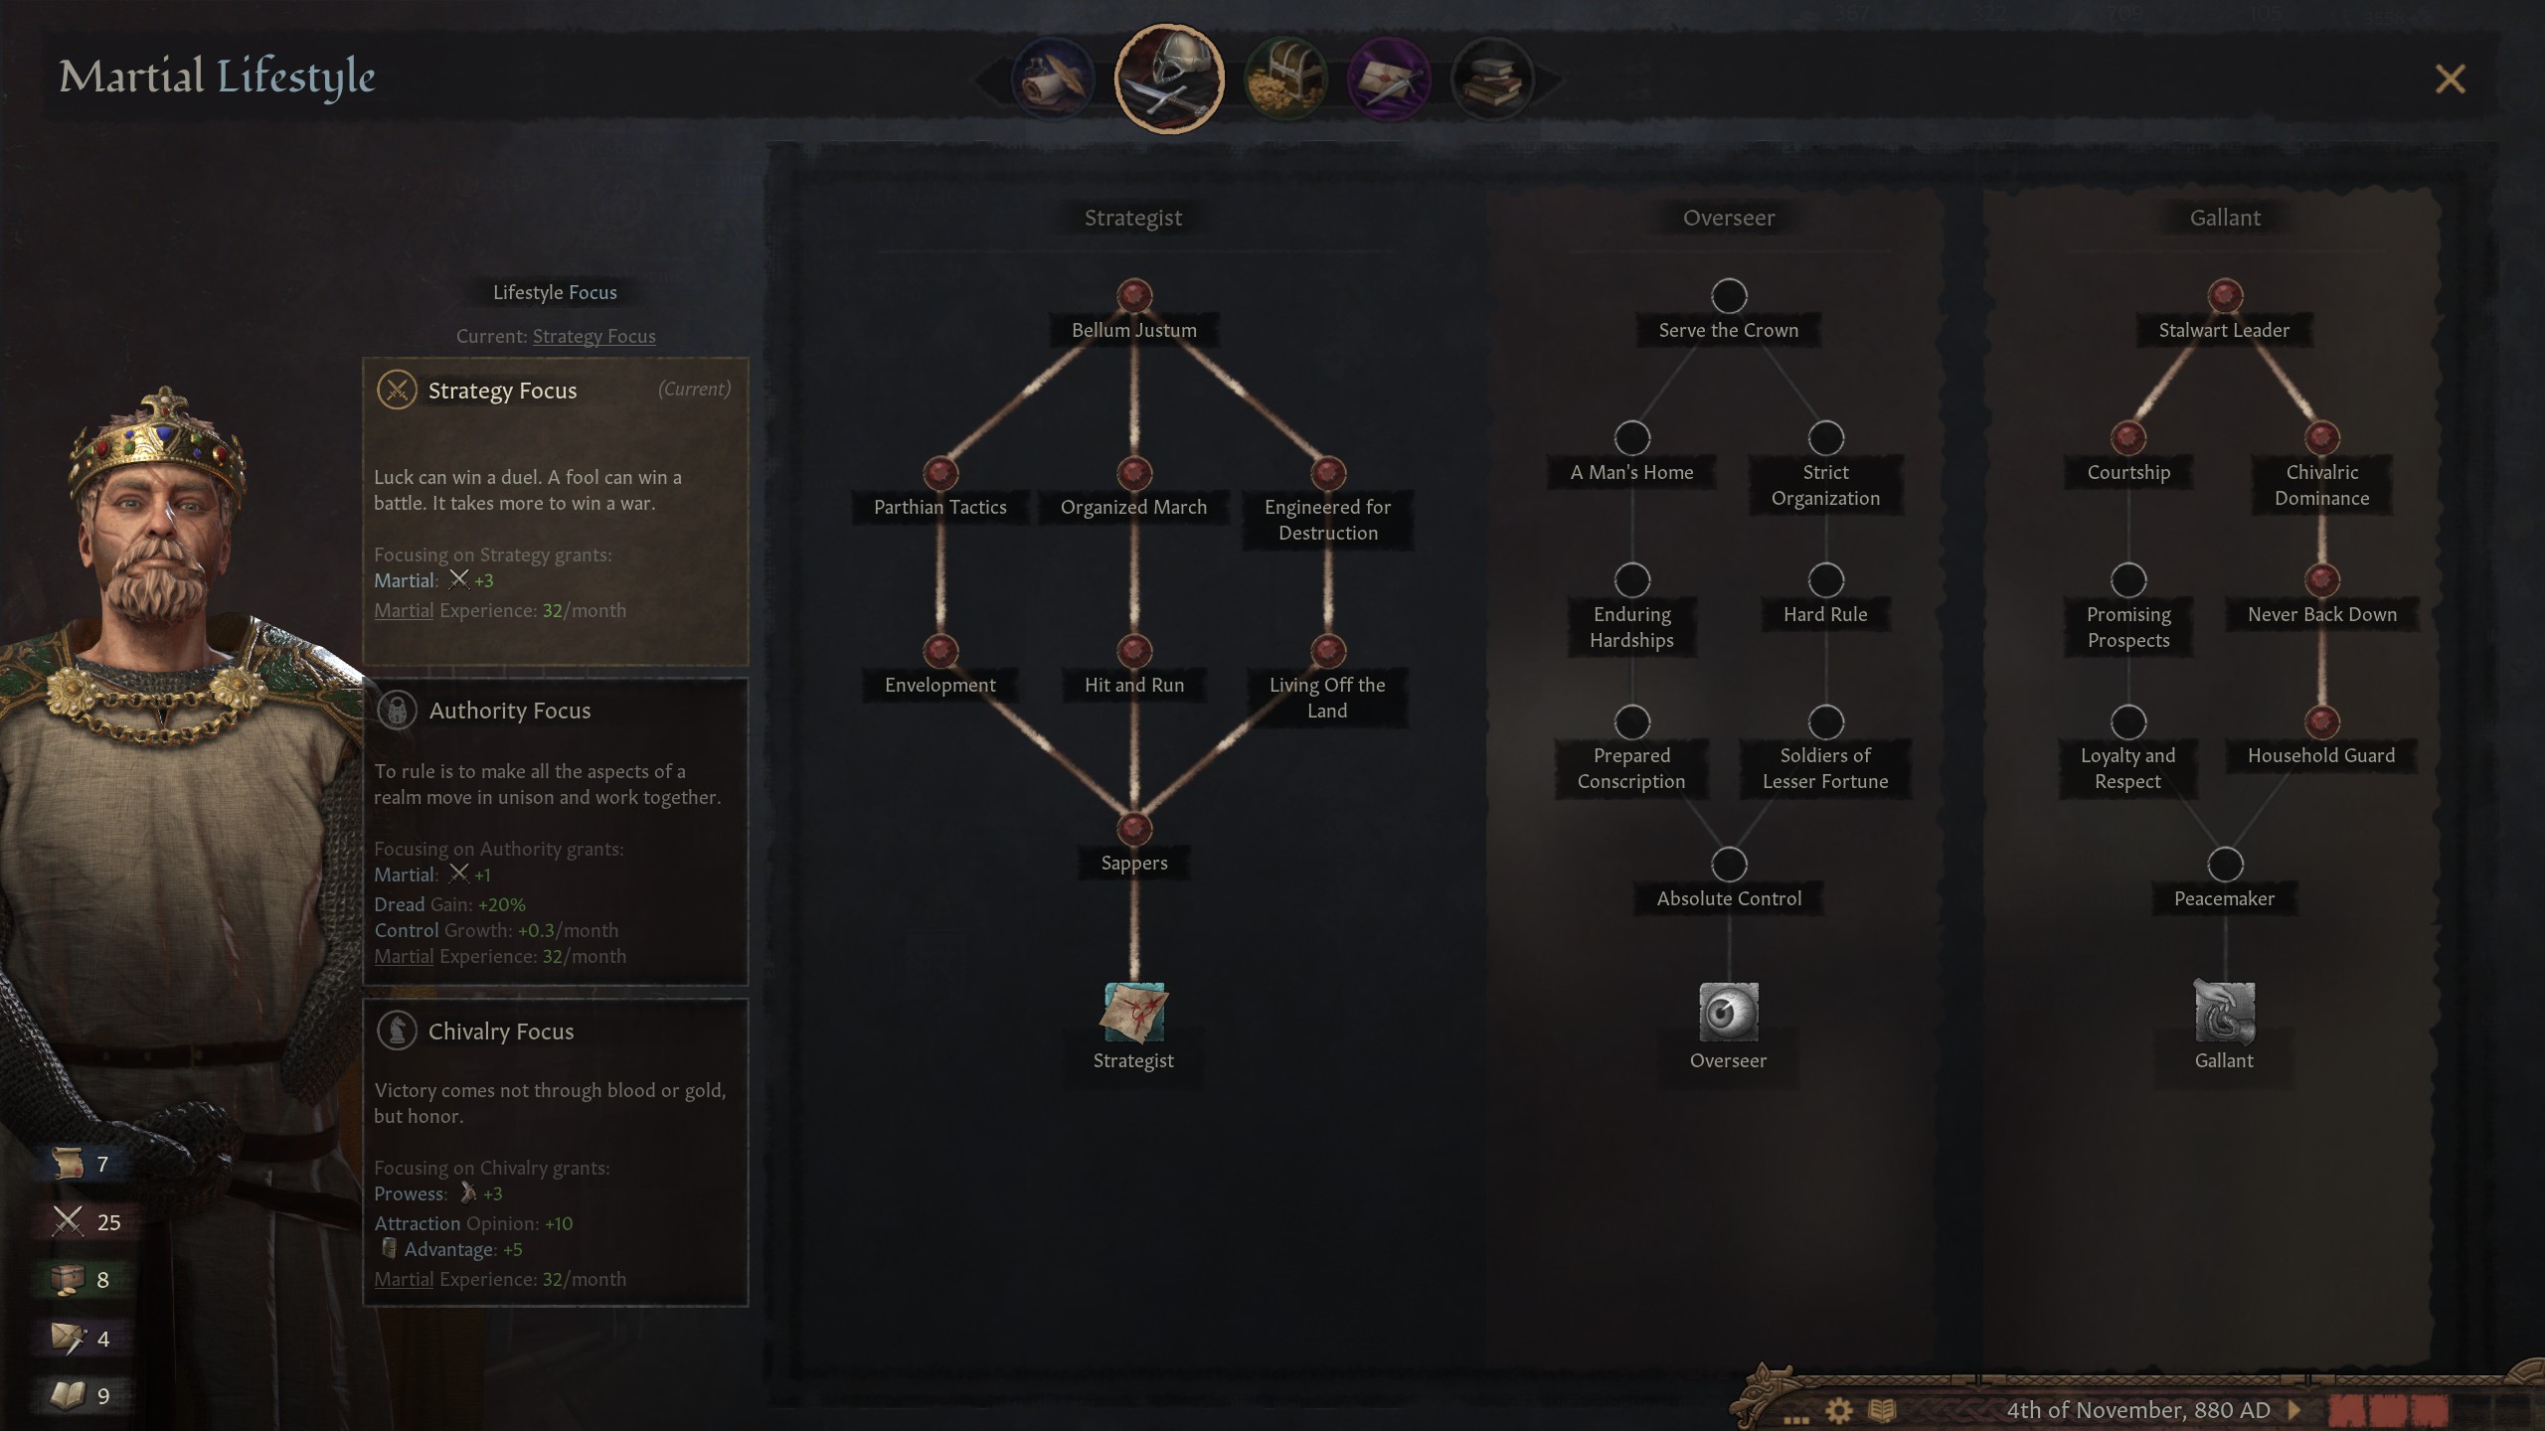Select the Stewardship treasure chest lifestyle icon
This screenshot has width=2545, height=1431.
tap(1285, 79)
